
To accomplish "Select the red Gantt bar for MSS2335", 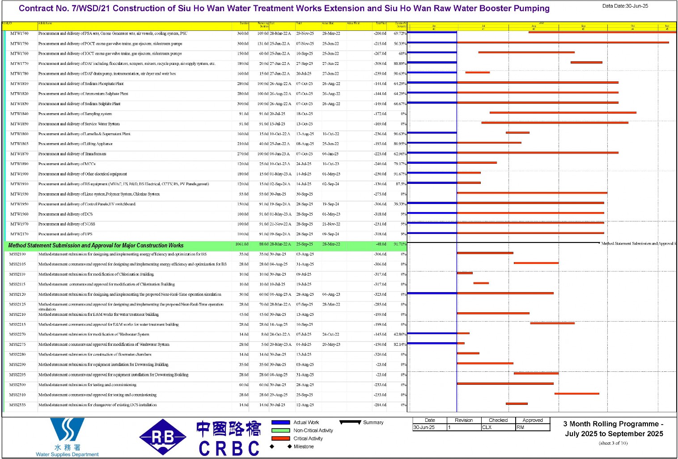I will (x=517, y=404).
